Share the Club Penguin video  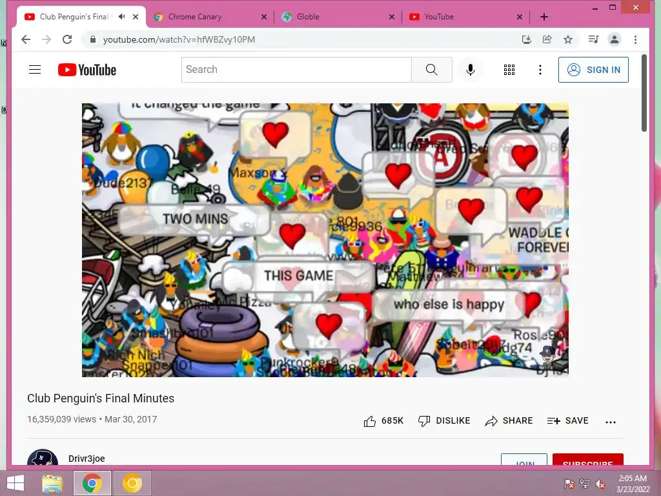coord(509,421)
